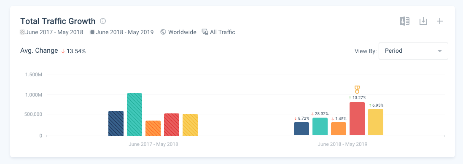463x164 pixels.
Task: Click the red down arrow by Avg. Change
Action: [63, 51]
